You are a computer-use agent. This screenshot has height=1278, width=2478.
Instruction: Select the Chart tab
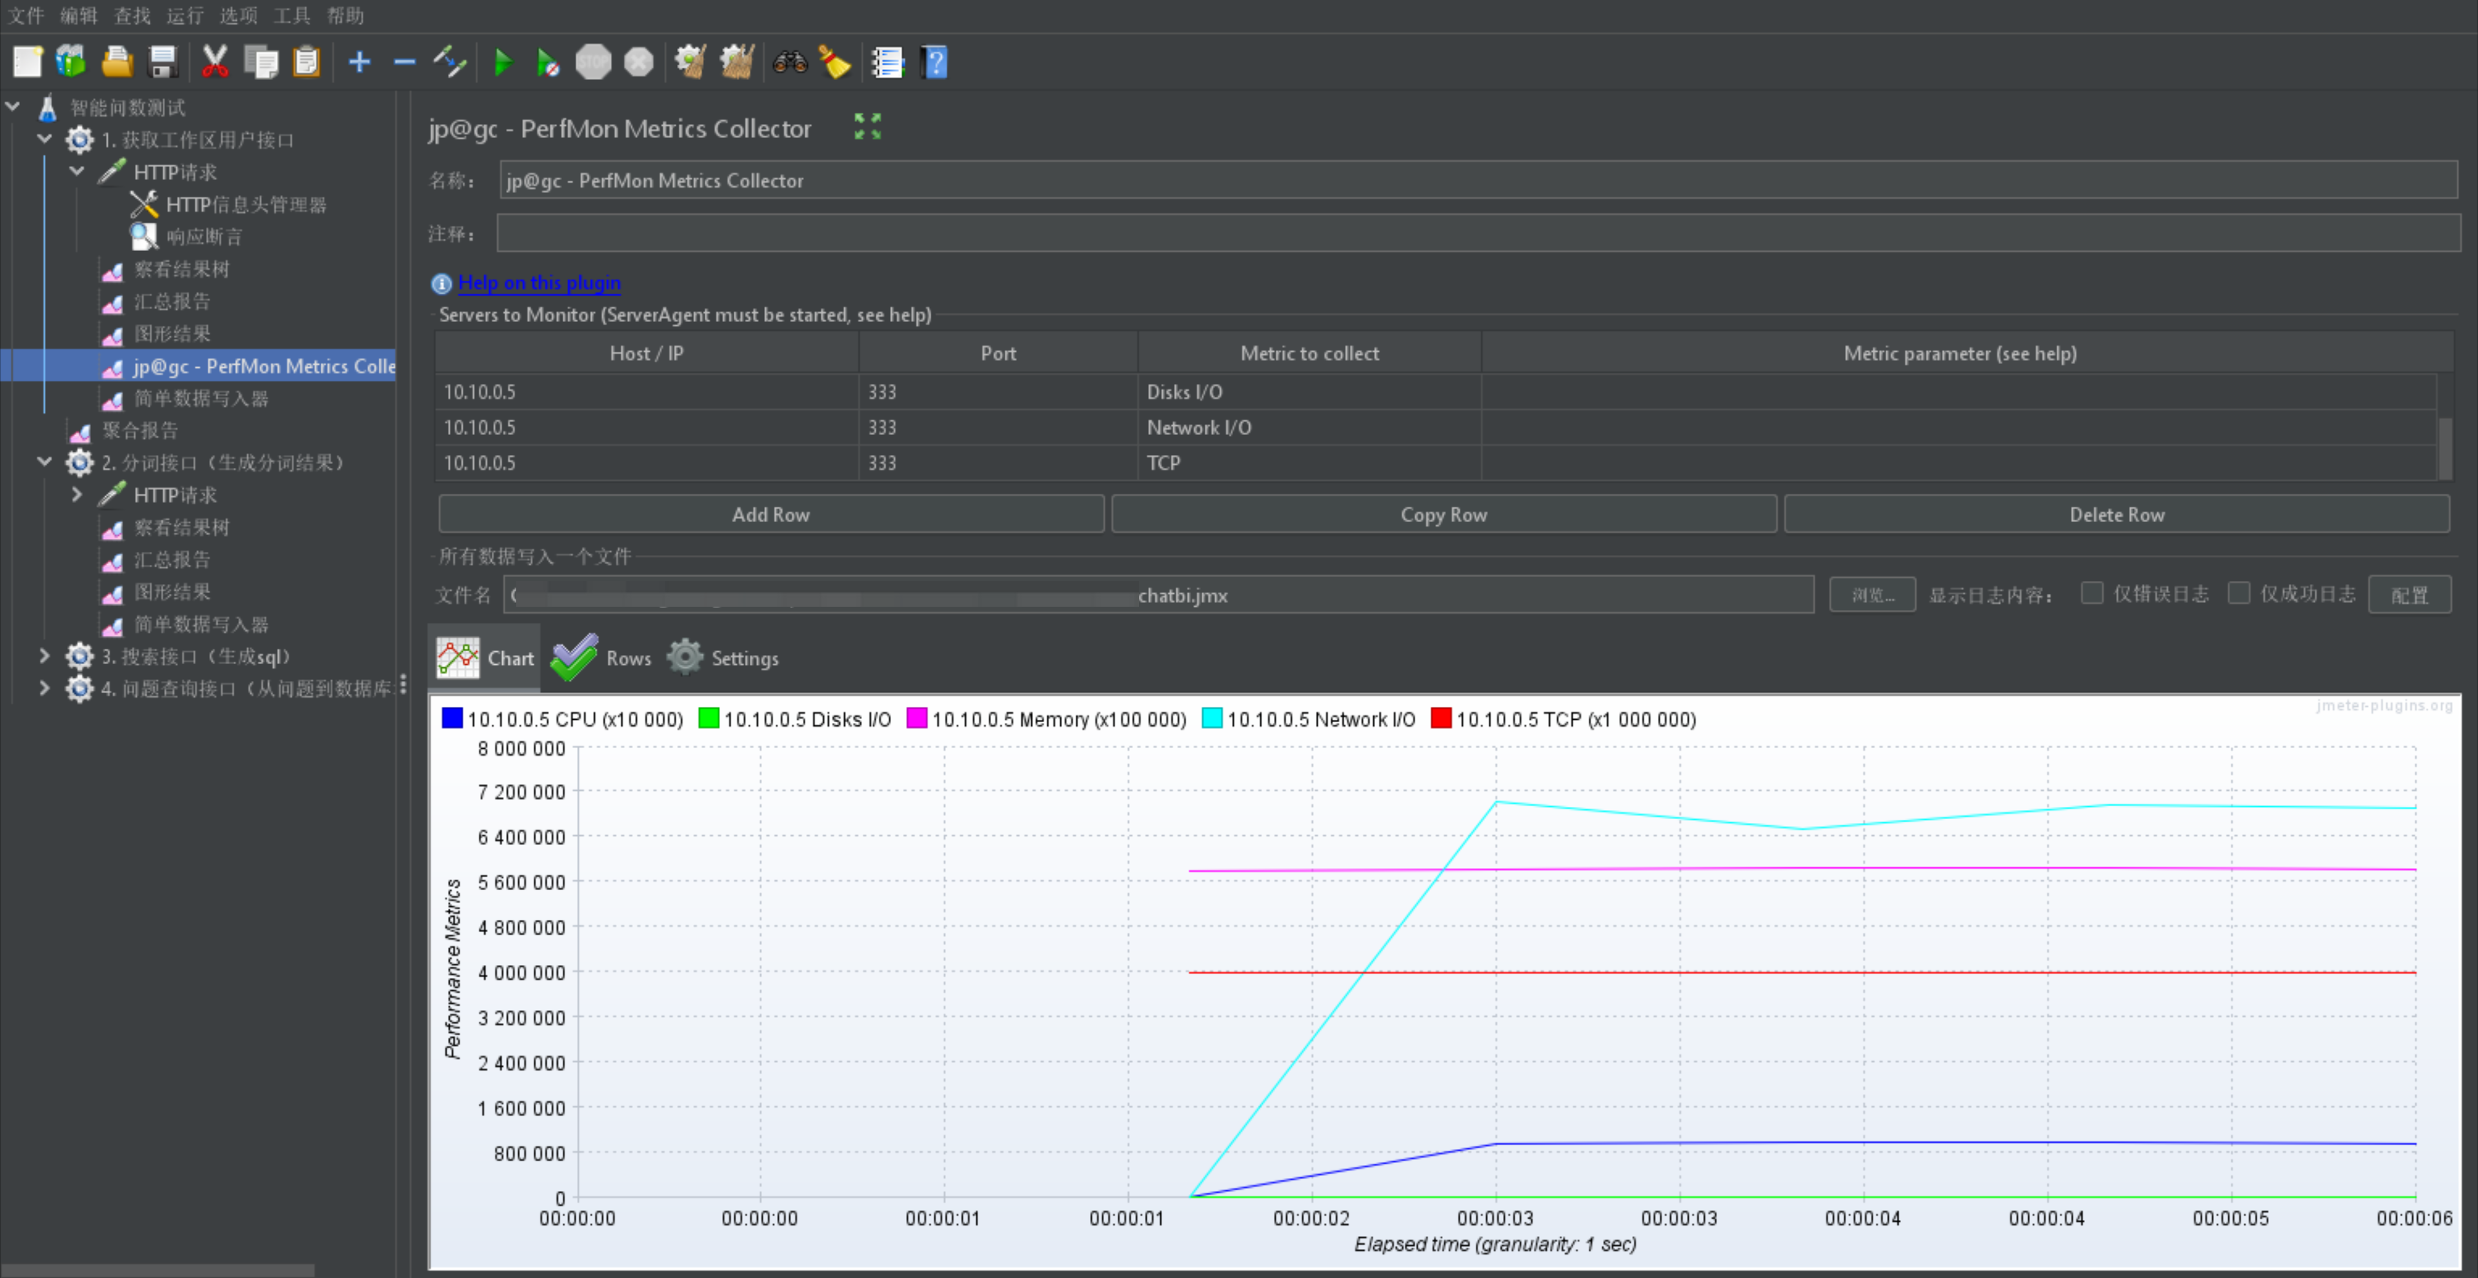[x=485, y=658]
